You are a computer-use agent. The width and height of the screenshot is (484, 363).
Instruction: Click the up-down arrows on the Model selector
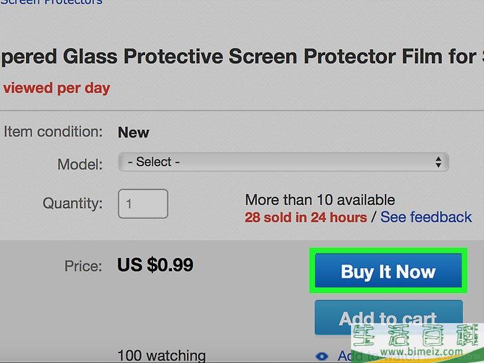coord(438,162)
